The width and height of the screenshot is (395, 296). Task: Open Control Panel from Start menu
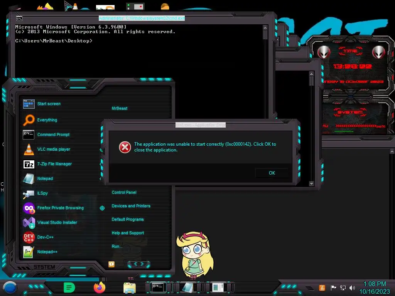pyautogui.click(x=124, y=192)
